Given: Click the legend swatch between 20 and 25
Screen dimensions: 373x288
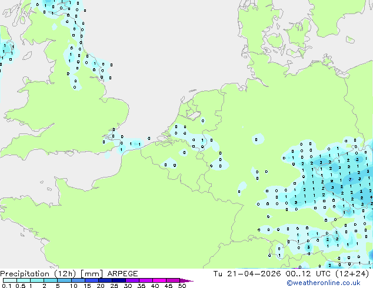Looking at the screenshot, I should [105, 280].
